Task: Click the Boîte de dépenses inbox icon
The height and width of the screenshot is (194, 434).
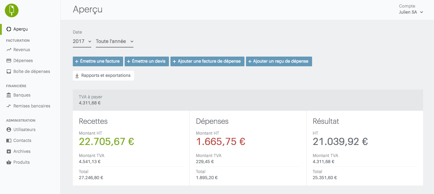Action: (x=9, y=71)
